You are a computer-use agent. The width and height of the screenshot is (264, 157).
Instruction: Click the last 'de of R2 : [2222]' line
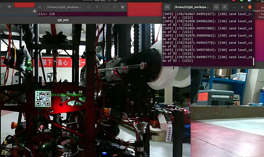178,61
